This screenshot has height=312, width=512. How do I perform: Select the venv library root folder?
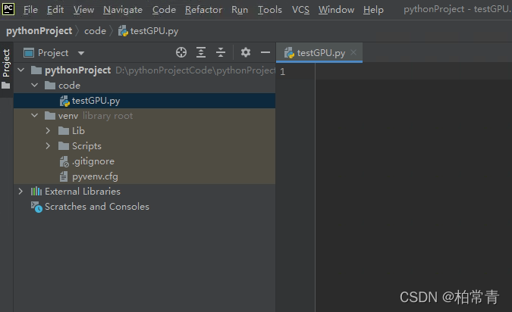(144, 116)
